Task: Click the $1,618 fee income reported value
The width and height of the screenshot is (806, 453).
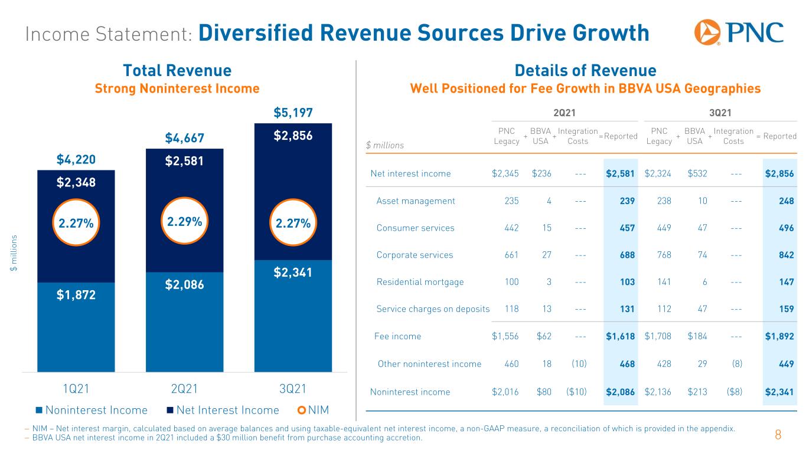Action: (x=621, y=336)
